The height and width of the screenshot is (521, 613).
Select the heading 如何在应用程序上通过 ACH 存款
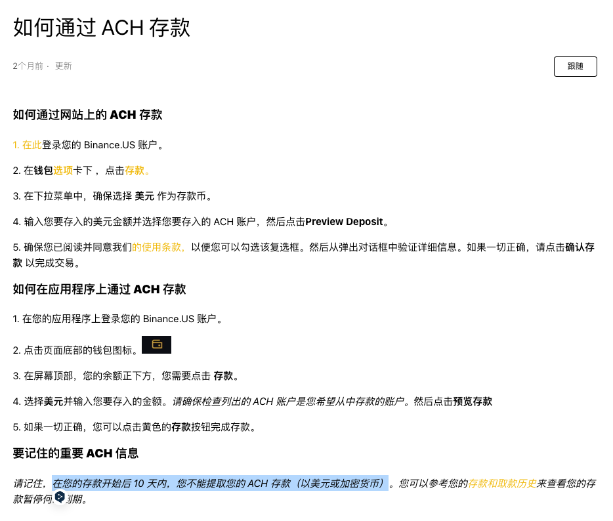tap(99, 289)
